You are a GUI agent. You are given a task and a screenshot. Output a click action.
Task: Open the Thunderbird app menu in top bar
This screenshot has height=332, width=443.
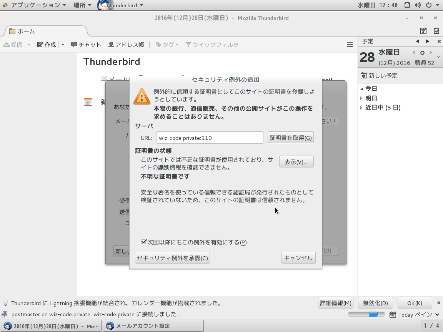(120, 5)
